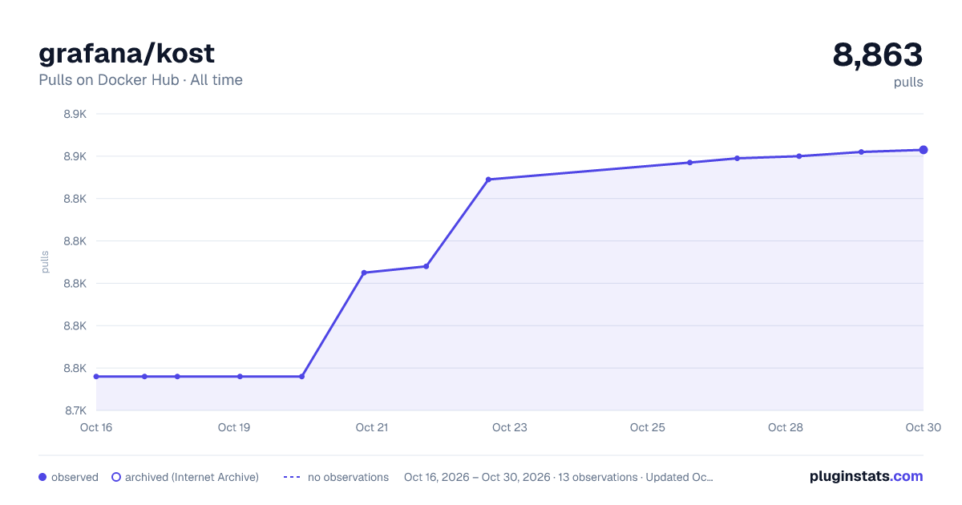Click the 'grafana/kost' chart title

(x=127, y=53)
